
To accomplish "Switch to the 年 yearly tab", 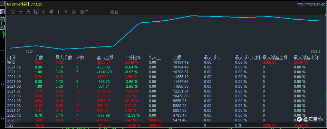I will [51, 12].
